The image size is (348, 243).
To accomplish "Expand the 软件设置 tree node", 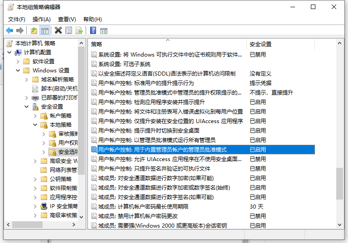I will click(x=18, y=62).
